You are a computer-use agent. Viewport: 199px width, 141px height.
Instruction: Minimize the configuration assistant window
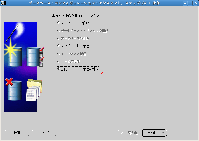pos(185,3)
